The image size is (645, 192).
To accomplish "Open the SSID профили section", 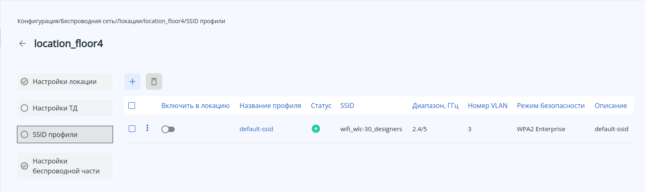I will (65, 134).
